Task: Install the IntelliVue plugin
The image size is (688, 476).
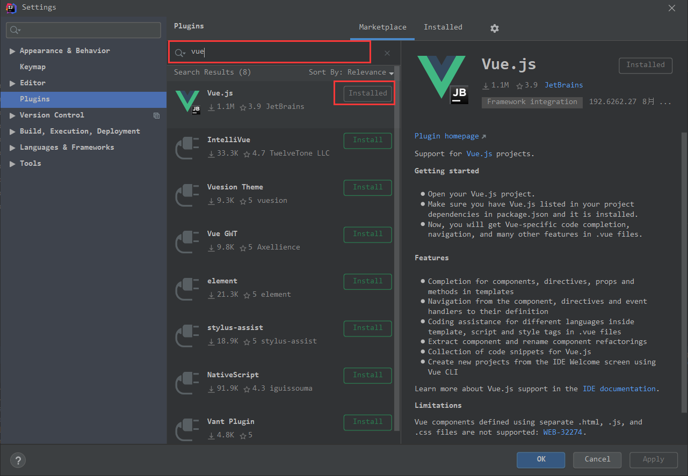Action: [368, 140]
